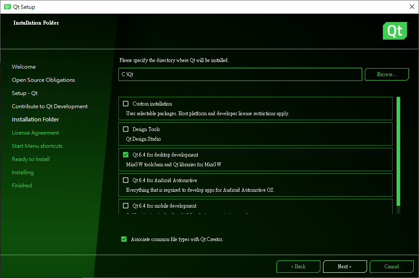This screenshot has height=278, width=419.
Task: Tick Qt 6.4 for mobile development
Action: click(x=125, y=205)
